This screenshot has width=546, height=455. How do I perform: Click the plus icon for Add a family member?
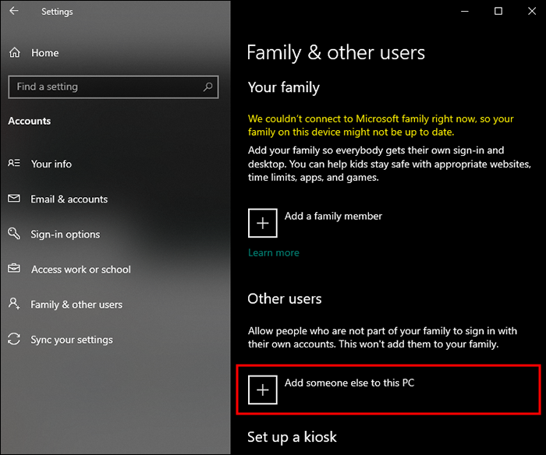(x=263, y=223)
